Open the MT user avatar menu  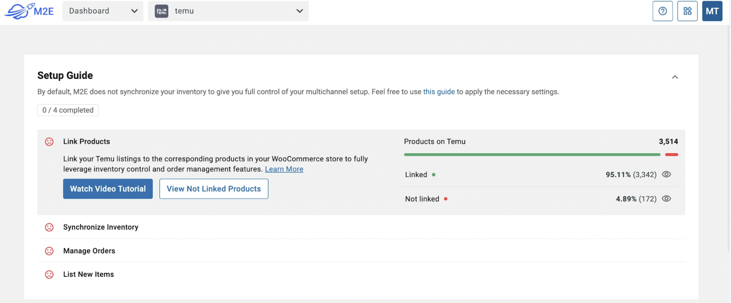(712, 11)
